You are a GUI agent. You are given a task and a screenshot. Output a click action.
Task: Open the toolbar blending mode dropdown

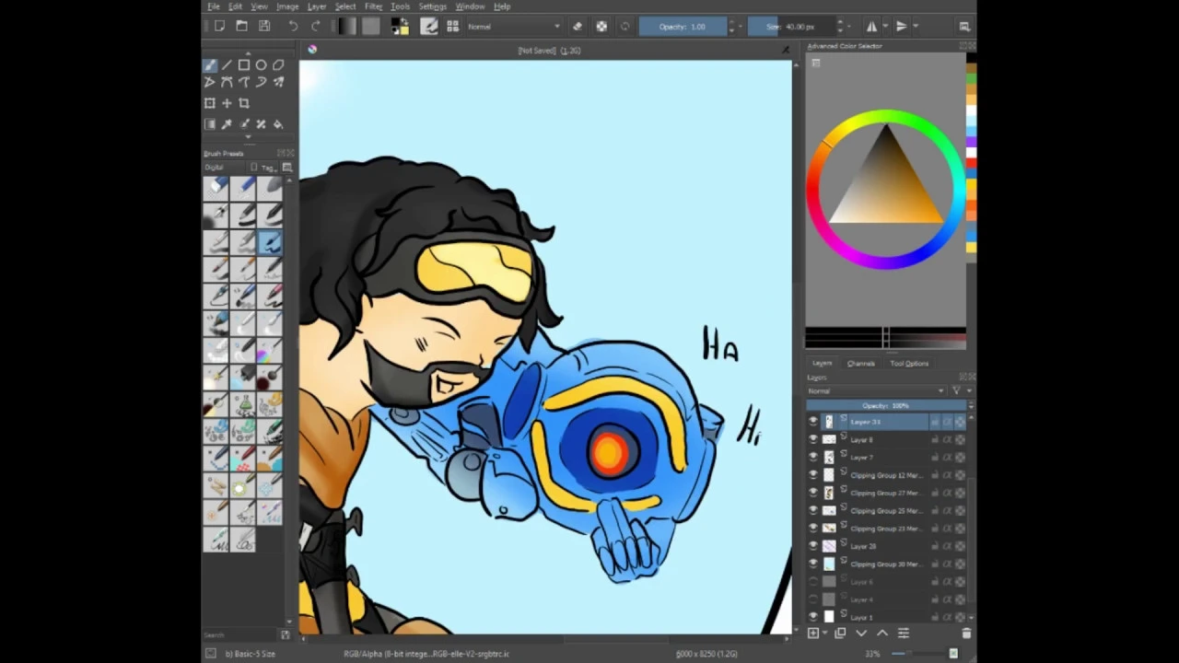point(514,27)
